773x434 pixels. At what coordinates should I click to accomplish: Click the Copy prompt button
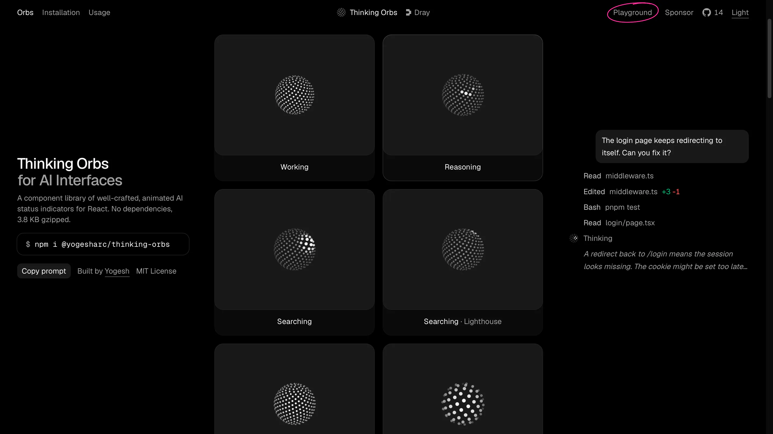tap(44, 271)
